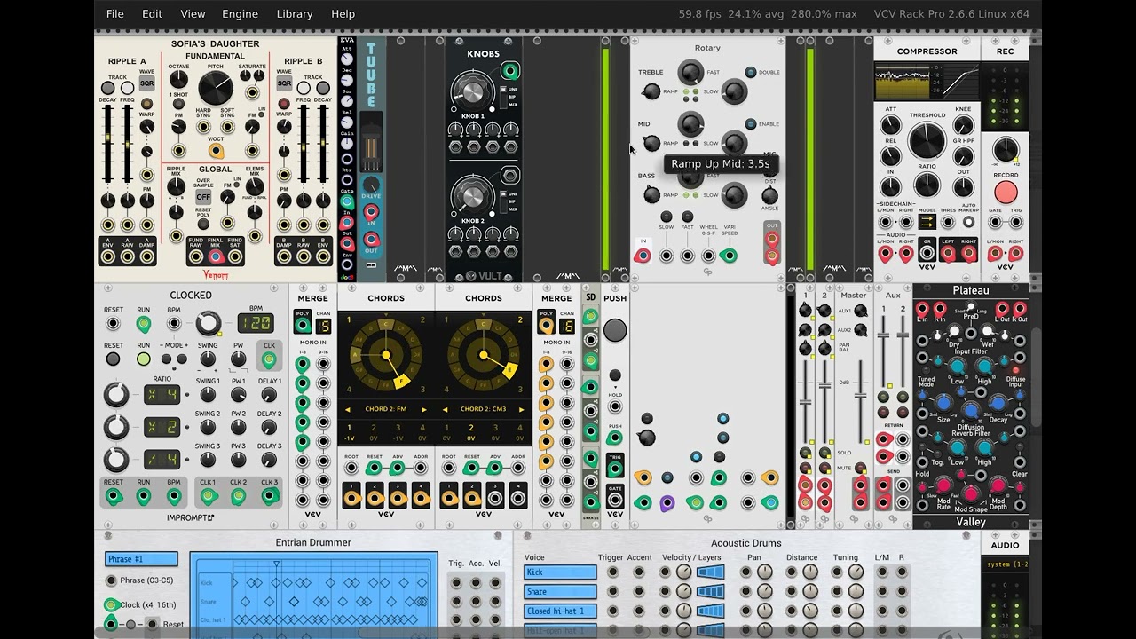Image resolution: width=1136 pixels, height=639 pixels.
Task: Select next chord on right Chords module
Action: (522, 410)
